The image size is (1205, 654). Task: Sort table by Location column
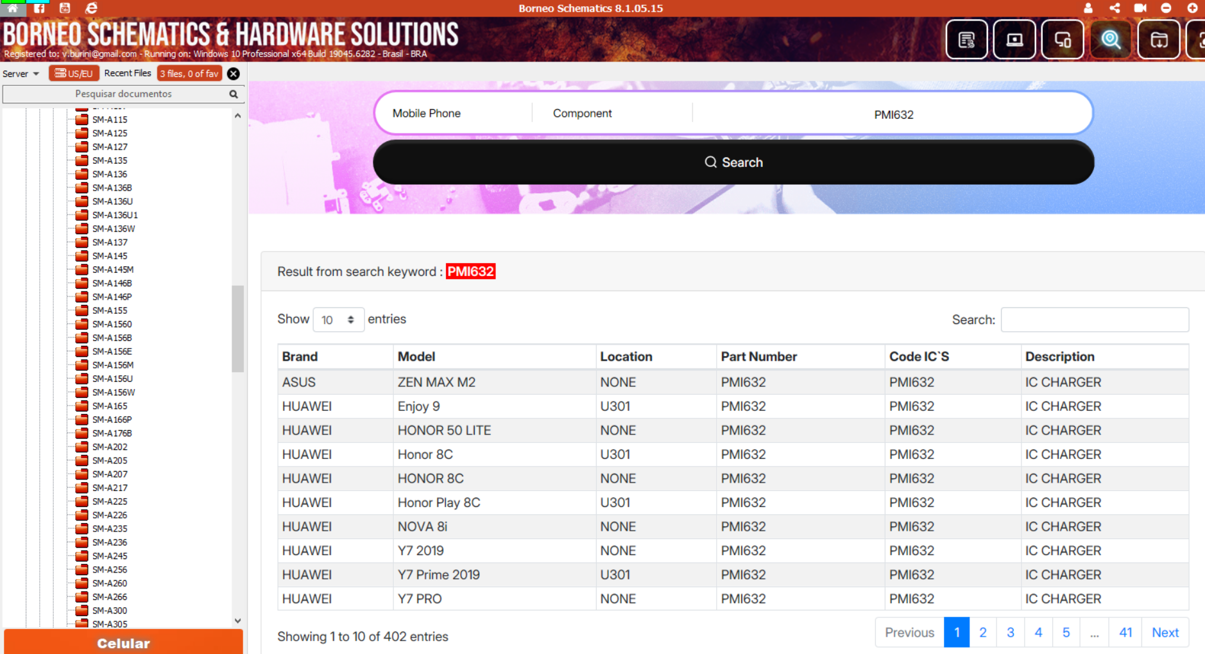coord(656,357)
